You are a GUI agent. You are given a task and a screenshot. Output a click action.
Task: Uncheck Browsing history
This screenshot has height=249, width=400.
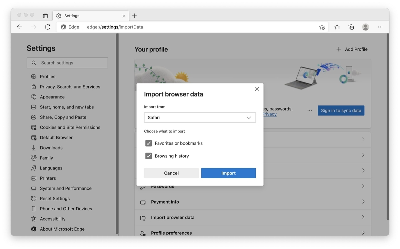(x=148, y=156)
